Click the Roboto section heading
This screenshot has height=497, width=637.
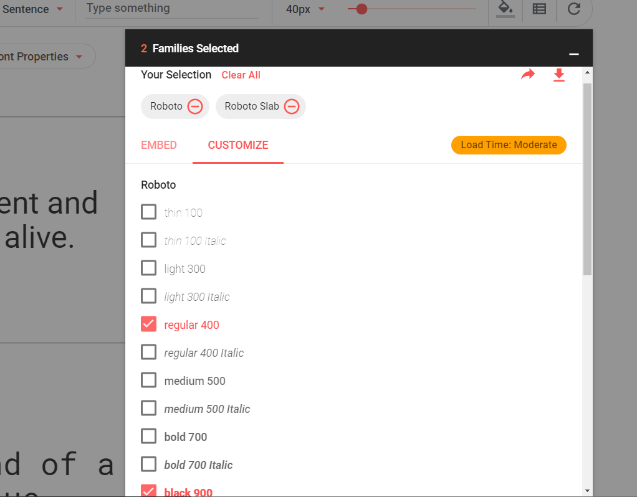(158, 185)
